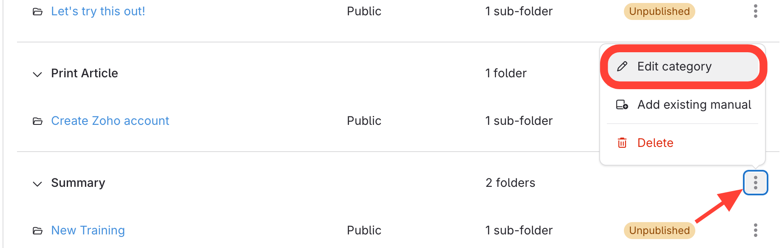Open the Create Zoho account link

click(x=110, y=121)
